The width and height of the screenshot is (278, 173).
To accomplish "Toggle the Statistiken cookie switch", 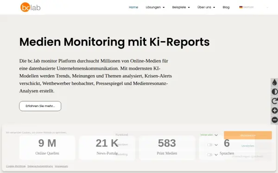I will pyautogui.click(x=209, y=145).
